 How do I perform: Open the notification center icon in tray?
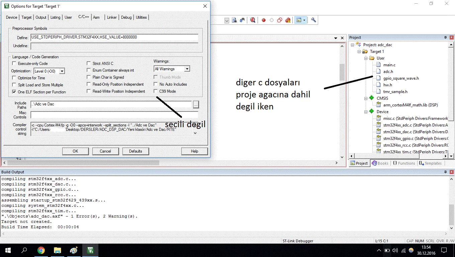click(444, 250)
